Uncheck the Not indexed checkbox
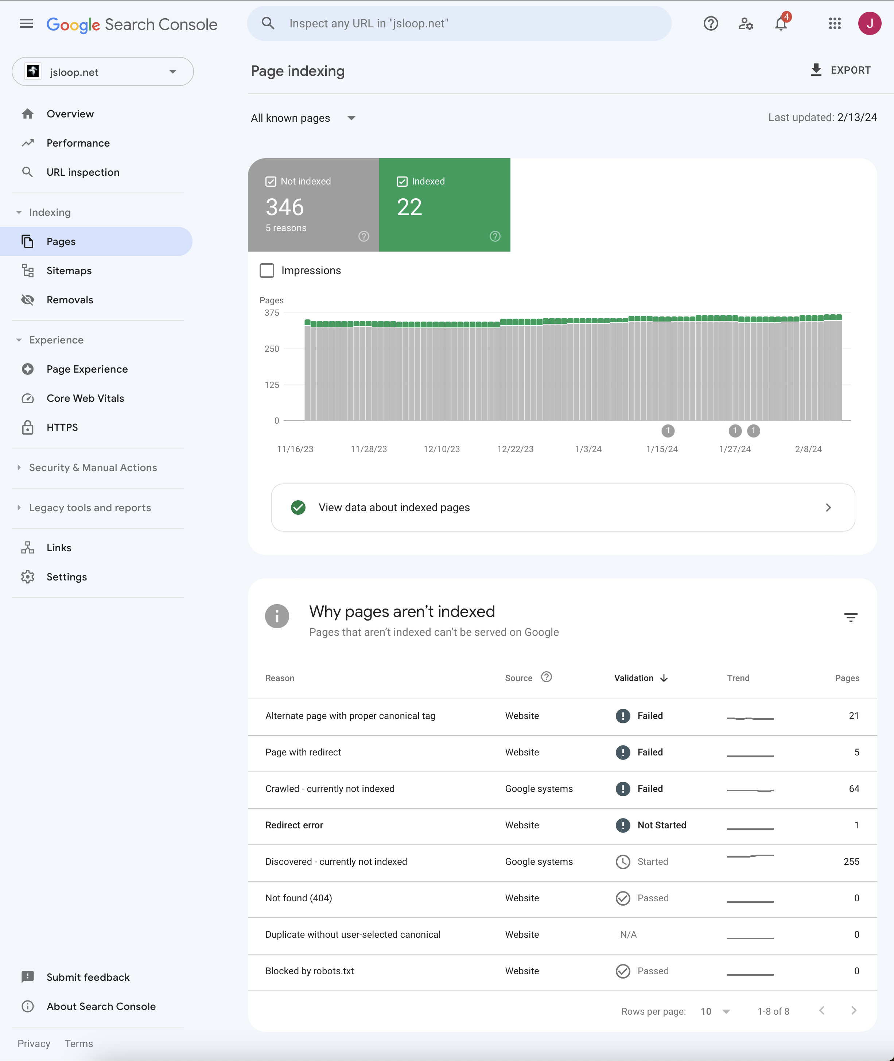Screen dimensions: 894x1061 click(x=271, y=182)
